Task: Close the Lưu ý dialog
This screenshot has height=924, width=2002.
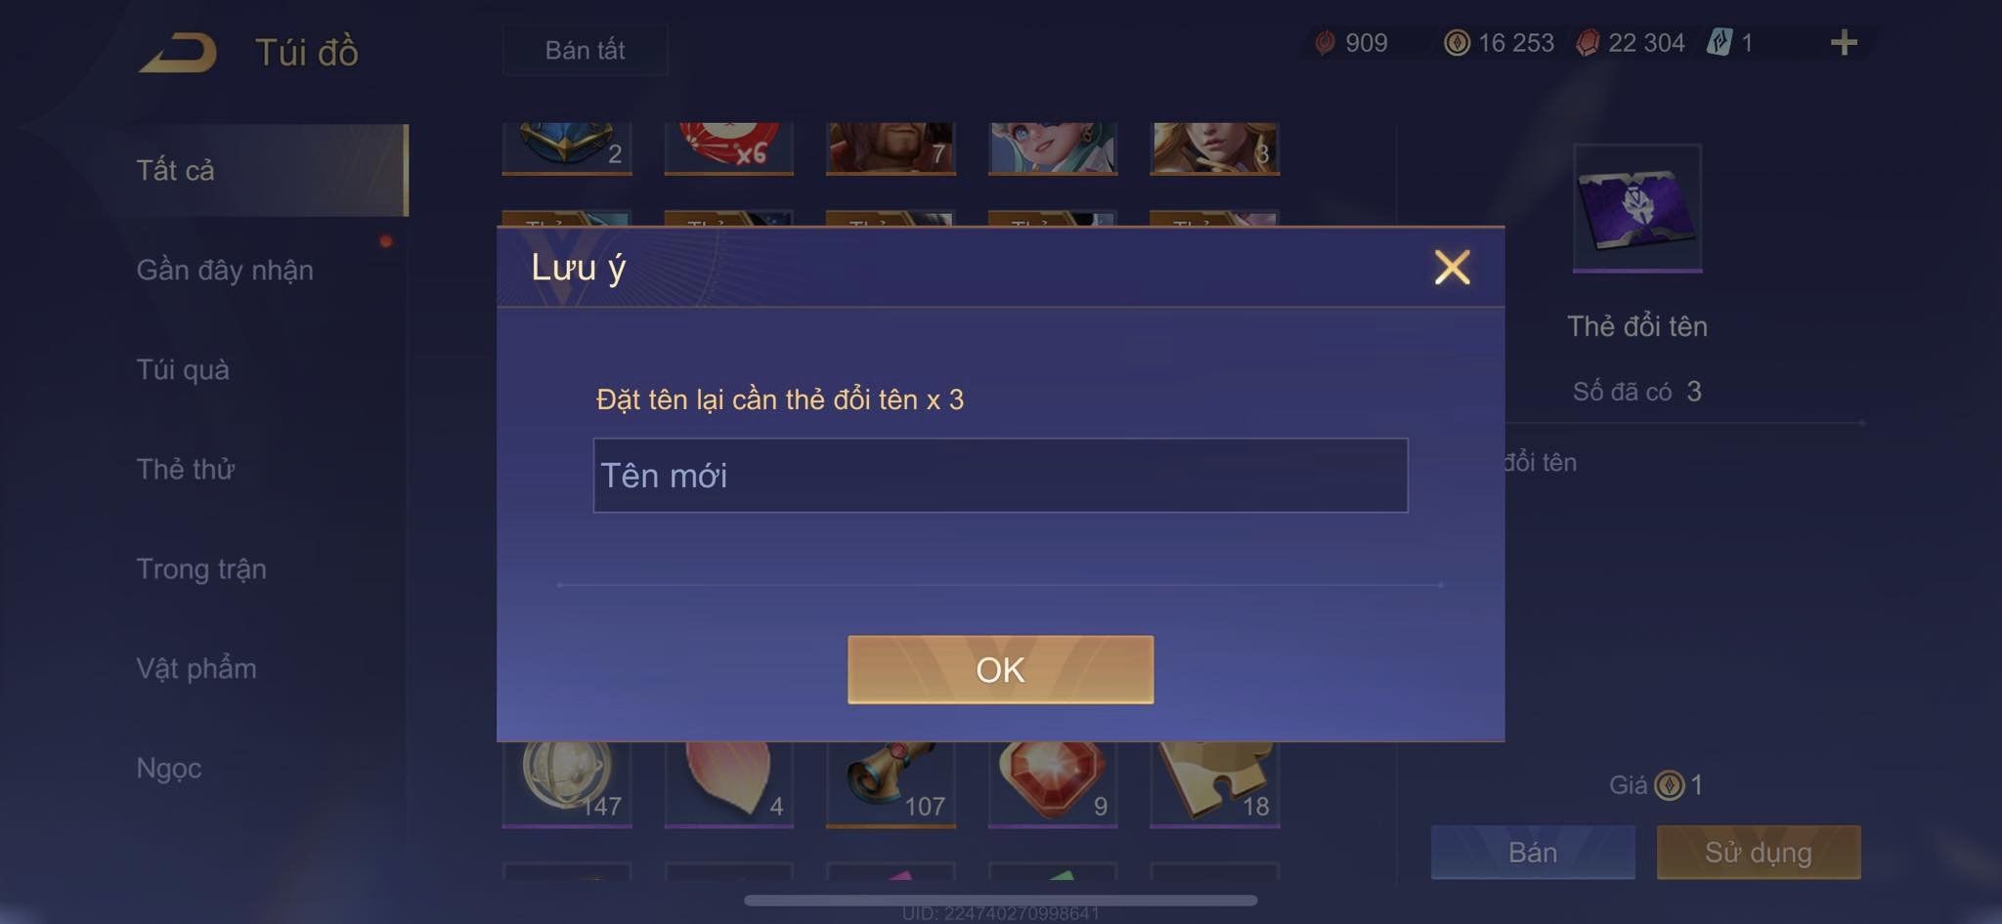Action: click(x=1452, y=267)
